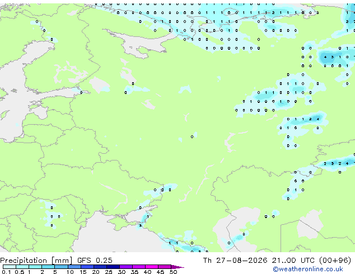Click the 20–25 mm legend swatch

click(100, 267)
